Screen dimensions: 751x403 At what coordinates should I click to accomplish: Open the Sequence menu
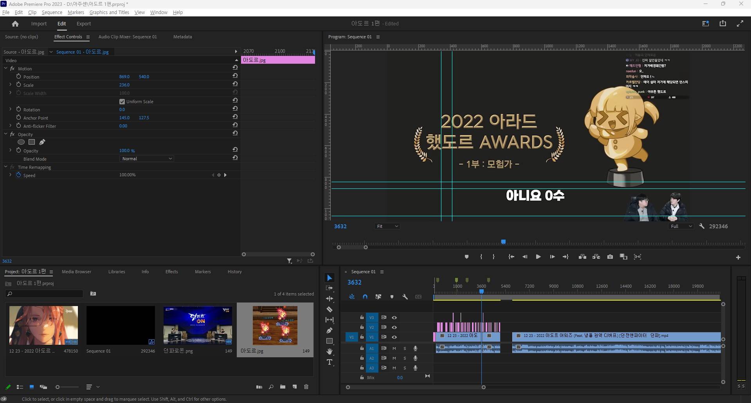click(x=52, y=13)
